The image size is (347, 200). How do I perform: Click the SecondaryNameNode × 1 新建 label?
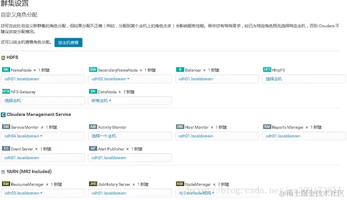click(x=127, y=70)
